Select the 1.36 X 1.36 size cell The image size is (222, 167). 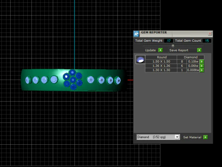click(x=161, y=66)
